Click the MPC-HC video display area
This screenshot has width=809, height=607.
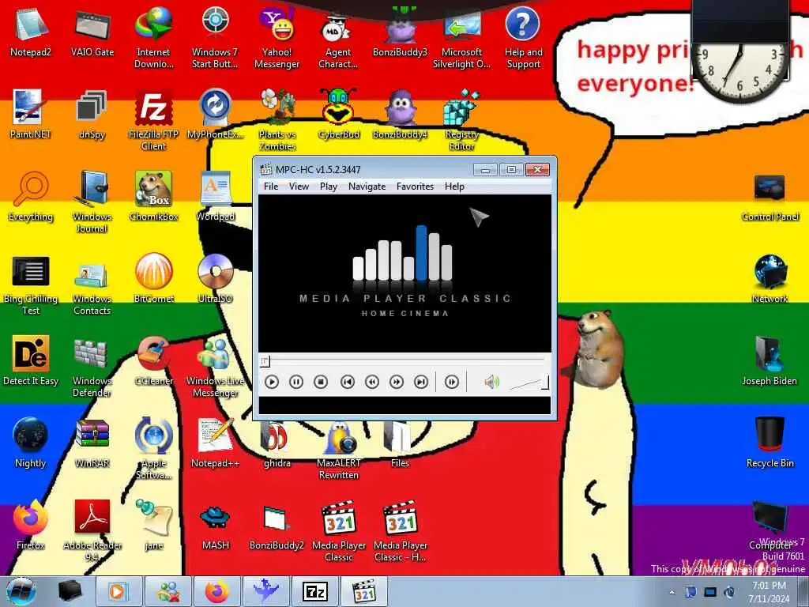point(404,273)
